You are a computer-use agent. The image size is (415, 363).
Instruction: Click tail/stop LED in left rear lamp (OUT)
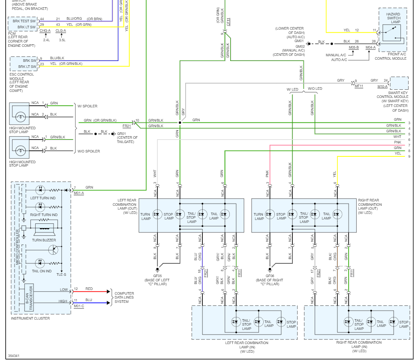point(202,214)
